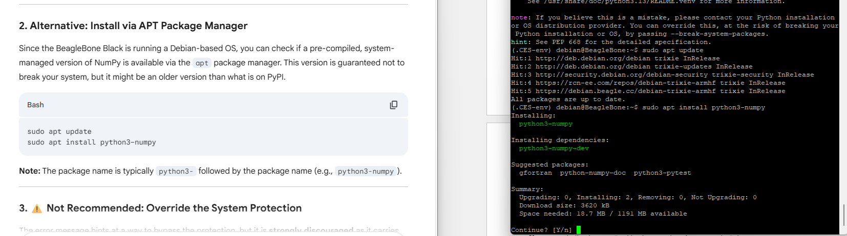Viewport: 847px width, 236px height.
Task: Click the warning icon beside Not Recommended heading
Action: [x=37, y=208]
